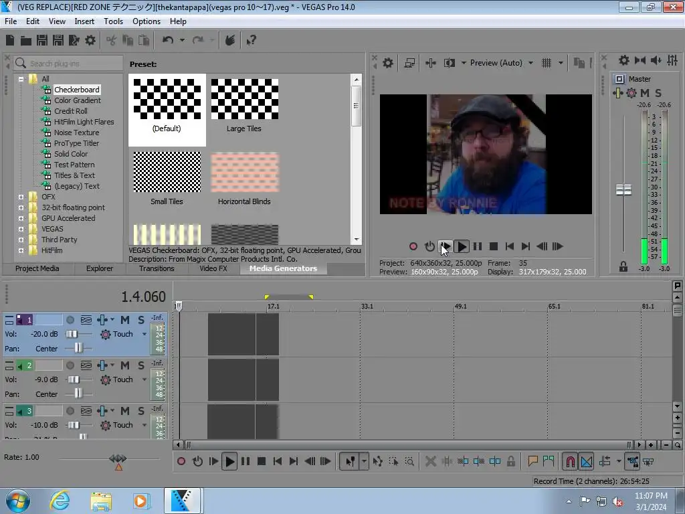Open the Options menu
This screenshot has height=514, width=685.
[x=146, y=21]
